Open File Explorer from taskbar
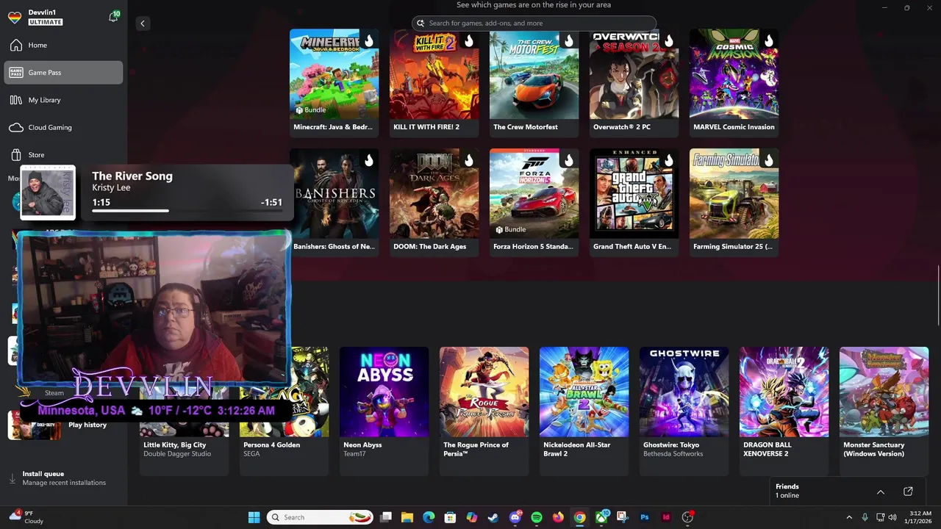 (x=407, y=517)
